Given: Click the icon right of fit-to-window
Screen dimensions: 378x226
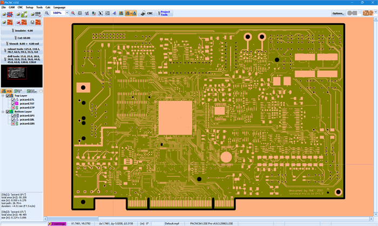Looking at the screenshot, I should 87,13.
